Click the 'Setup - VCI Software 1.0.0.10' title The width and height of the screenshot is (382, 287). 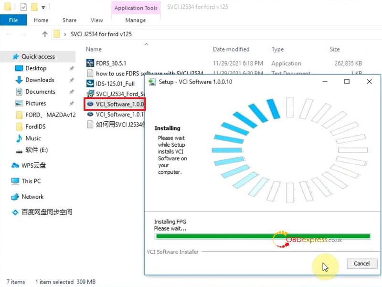click(x=196, y=82)
